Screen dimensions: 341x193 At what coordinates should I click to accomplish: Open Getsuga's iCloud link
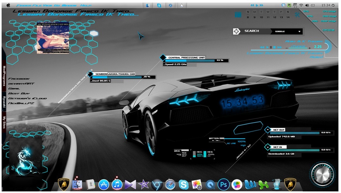[x=27, y=98]
